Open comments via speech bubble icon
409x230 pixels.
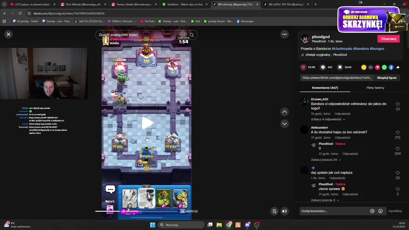pos(323,67)
